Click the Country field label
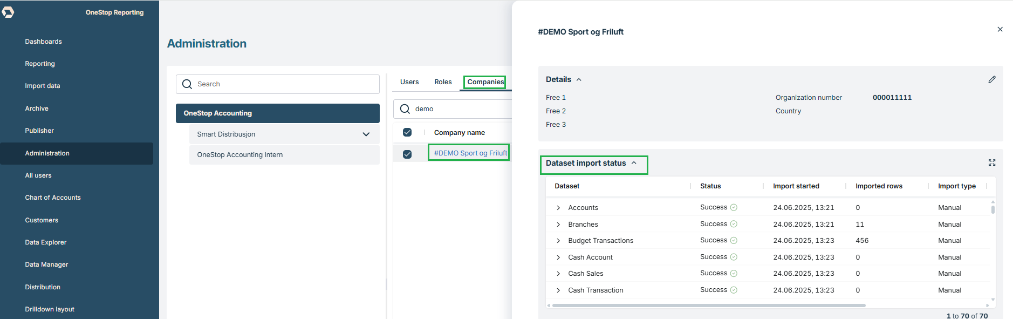The width and height of the screenshot is (1013, 319). point(788,111)
